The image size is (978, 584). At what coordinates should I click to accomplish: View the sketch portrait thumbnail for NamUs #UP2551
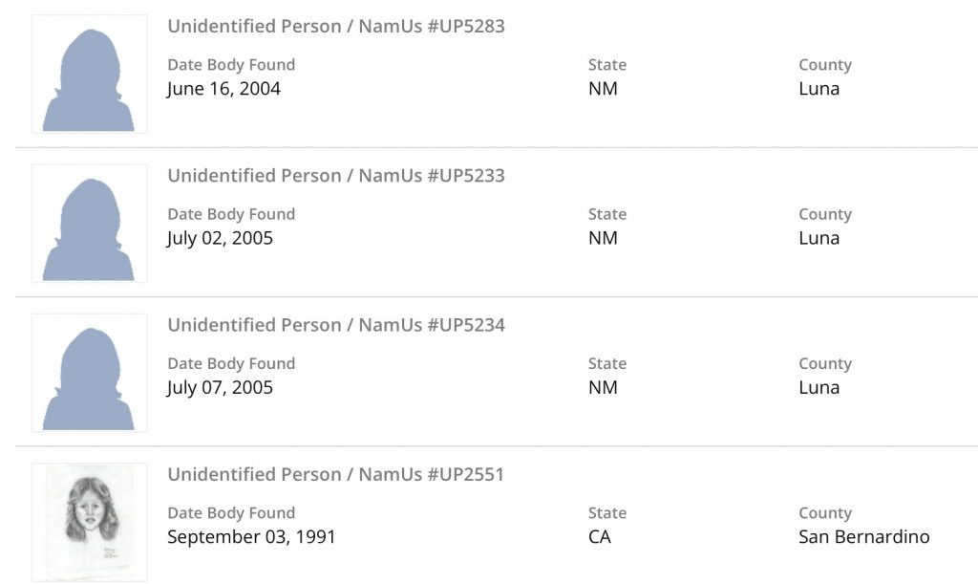[x=89, y=521]
